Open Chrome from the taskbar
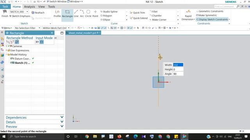The image size is (250, 140). click(87, 136)
